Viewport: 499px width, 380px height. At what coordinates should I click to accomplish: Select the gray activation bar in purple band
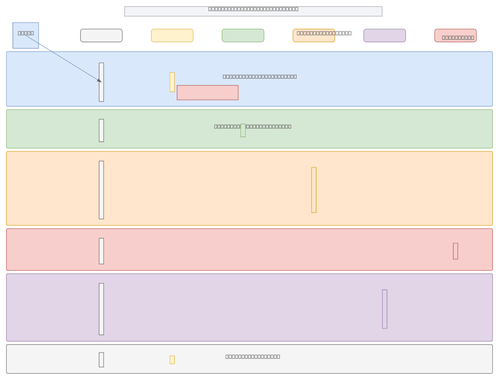[x=101, y=309]
